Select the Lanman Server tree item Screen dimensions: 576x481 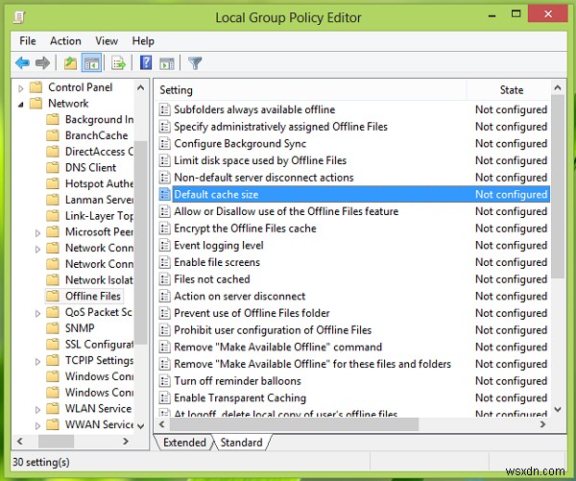pos(99,200)
